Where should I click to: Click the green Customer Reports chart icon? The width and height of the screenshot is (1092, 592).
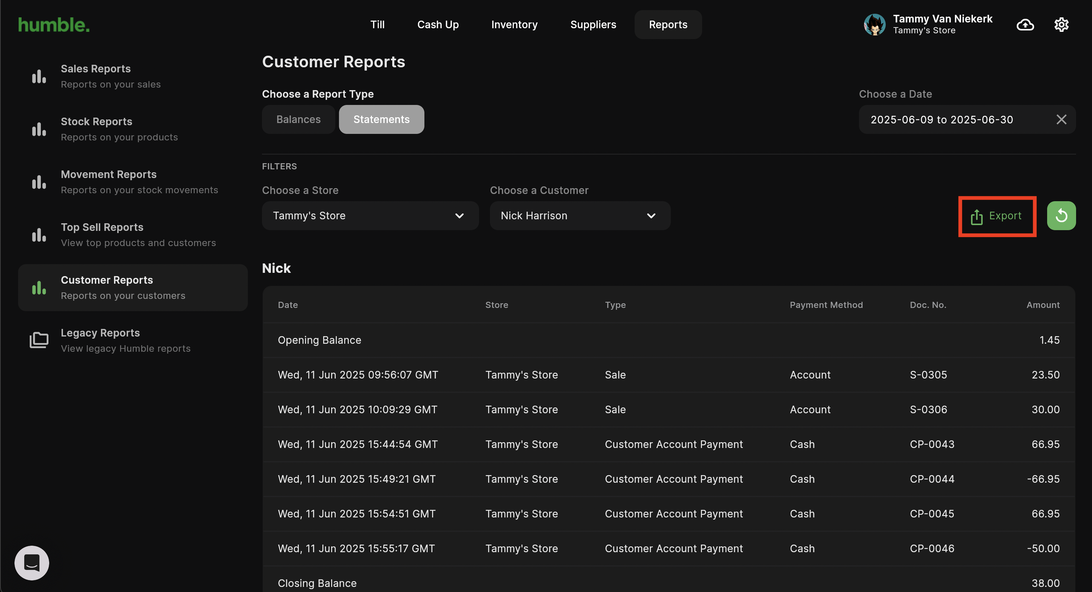click(39, 288)
